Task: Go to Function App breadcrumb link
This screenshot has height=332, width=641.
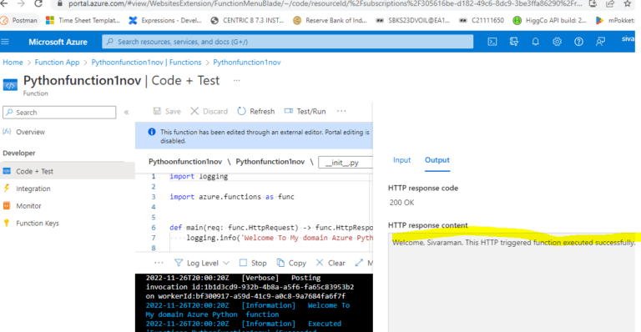Action: (57, 62)
